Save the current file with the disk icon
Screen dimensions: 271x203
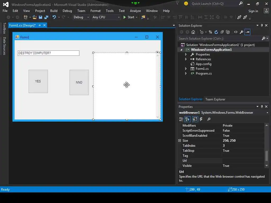pyautogui.click(x=40, y=17)
